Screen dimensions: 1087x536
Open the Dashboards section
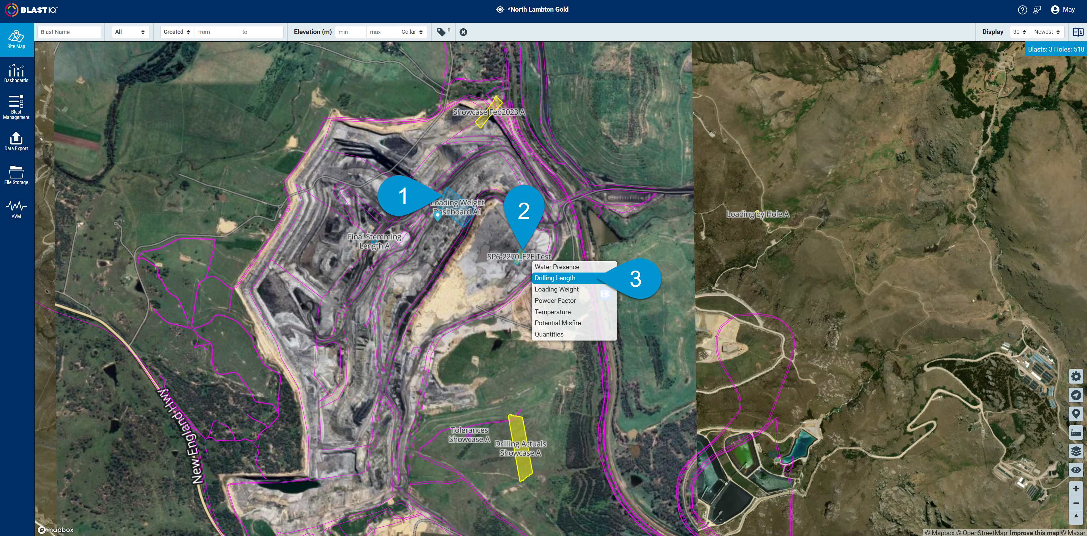tap(16, 73)
